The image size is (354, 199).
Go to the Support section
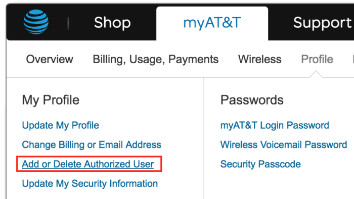(x=323, y=23)
